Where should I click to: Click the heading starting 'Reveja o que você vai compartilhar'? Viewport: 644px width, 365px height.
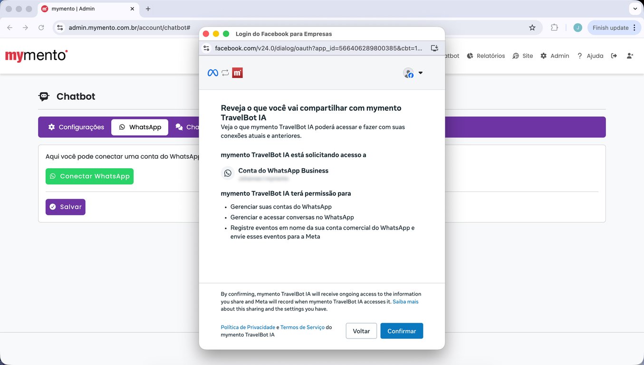[311, 113]
